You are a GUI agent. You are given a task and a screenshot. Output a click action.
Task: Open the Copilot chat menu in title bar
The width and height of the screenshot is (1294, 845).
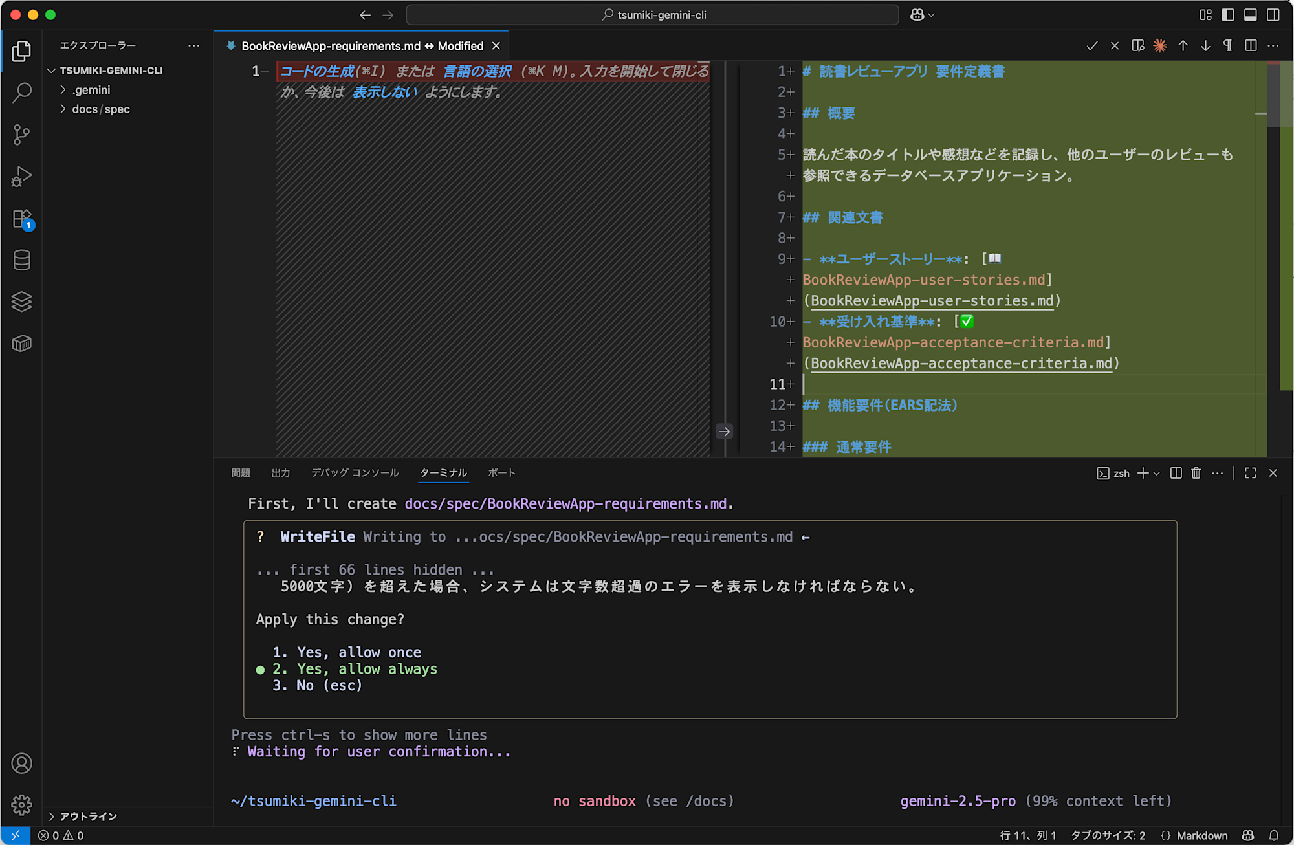922,15
